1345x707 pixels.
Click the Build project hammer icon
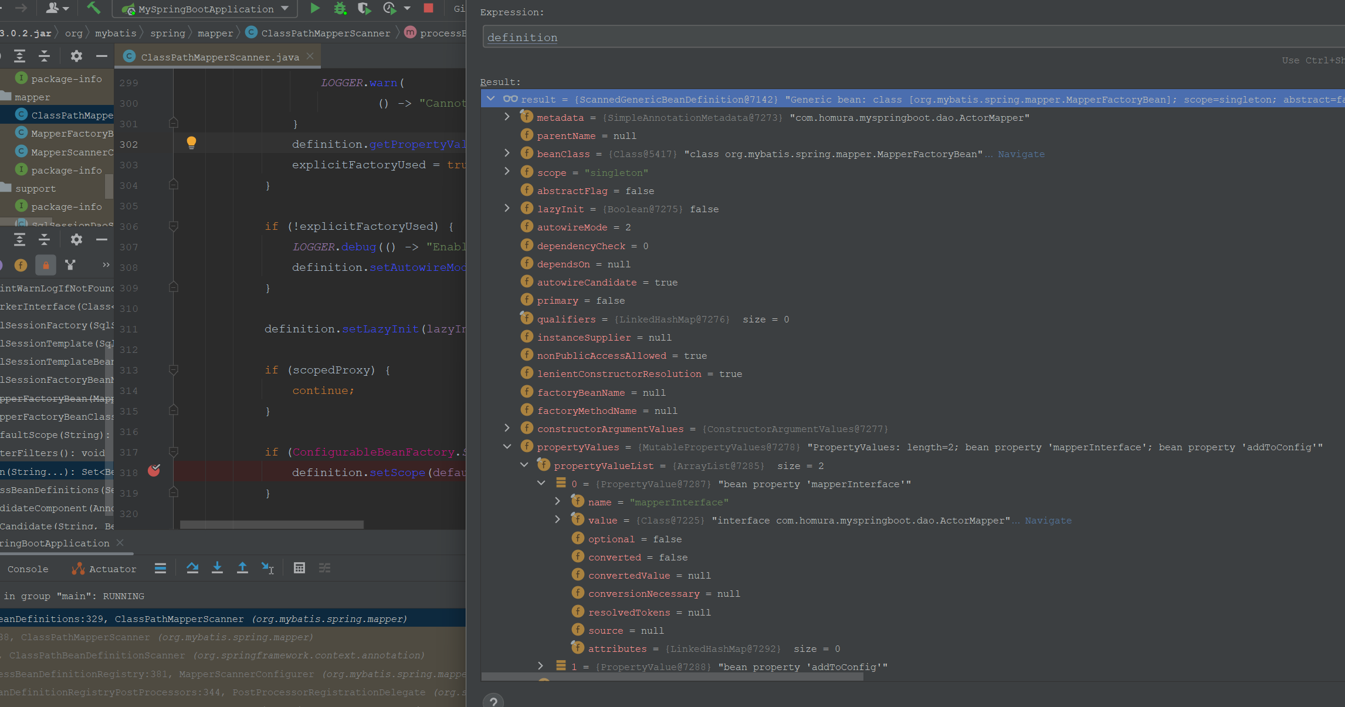tap(93, 8)
